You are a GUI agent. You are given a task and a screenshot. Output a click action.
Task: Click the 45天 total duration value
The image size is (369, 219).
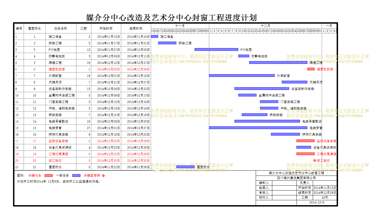(x=325, y=198)
